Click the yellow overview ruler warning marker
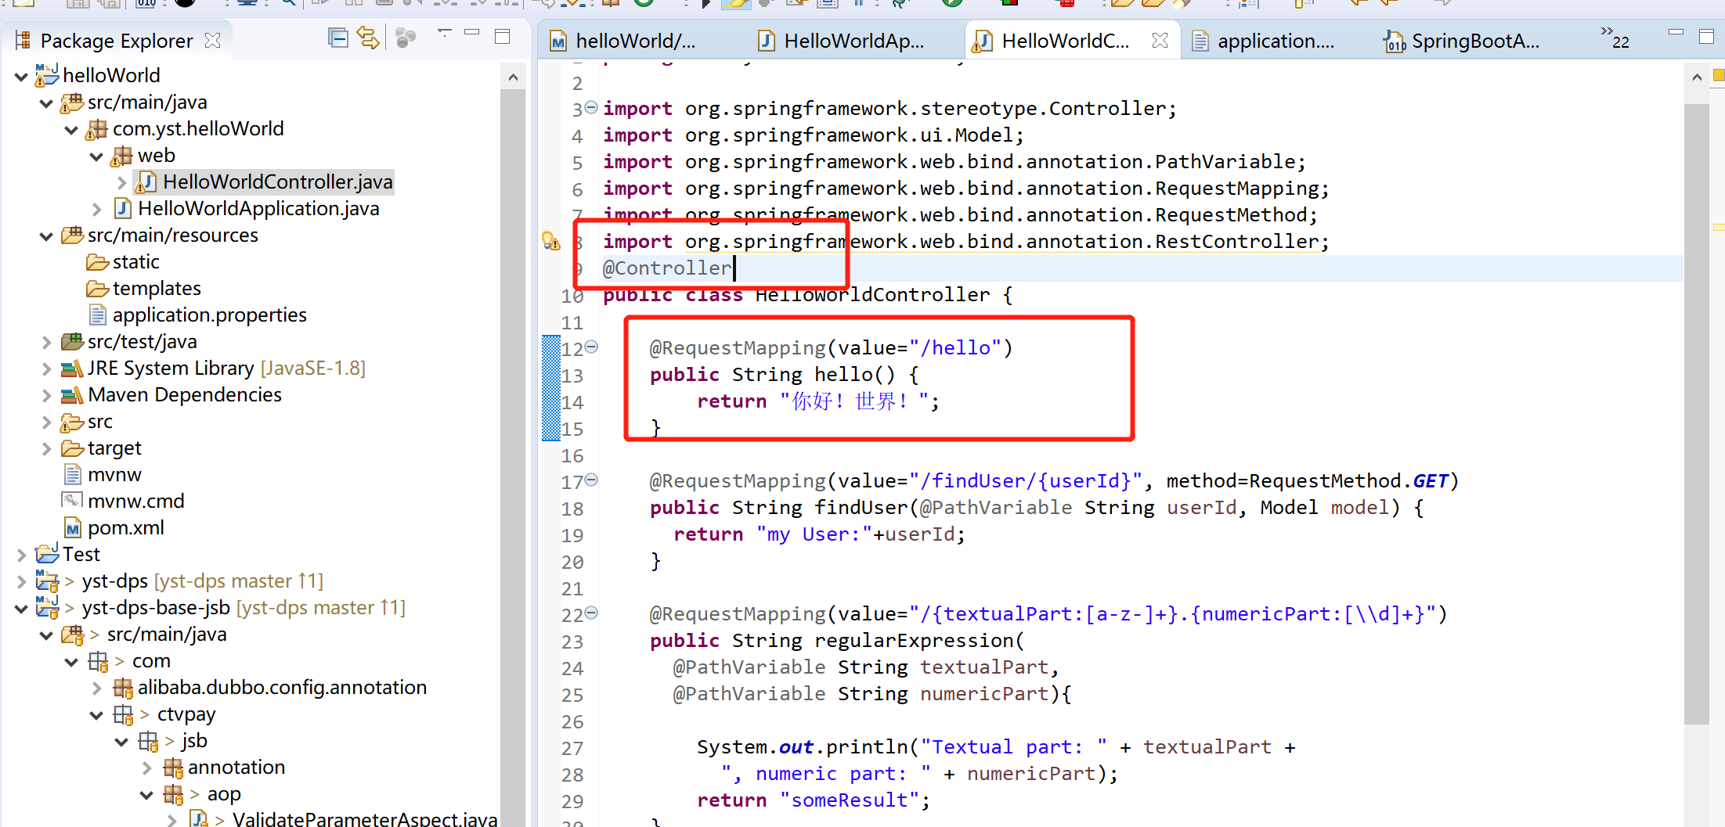 1719,227
